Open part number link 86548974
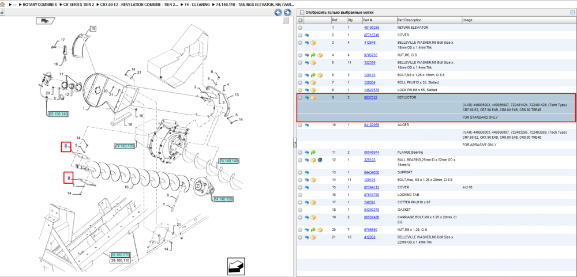The height and width of the screenshot is (277, 577). tap(371, 152)
